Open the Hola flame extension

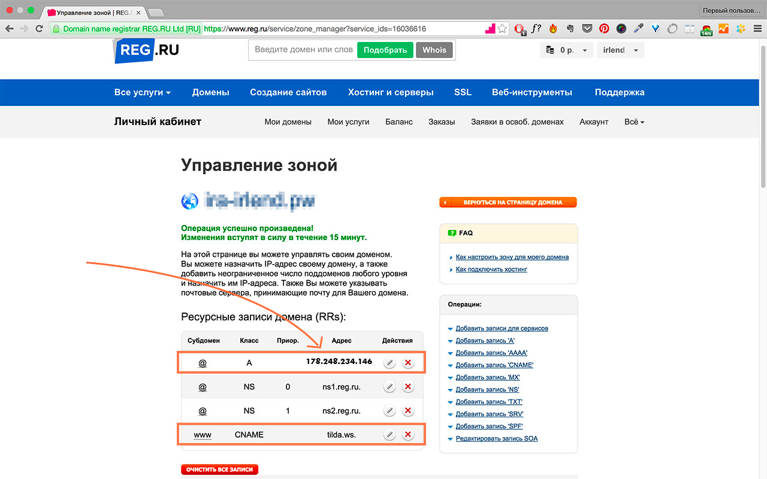pyautogui.click(x=553, y=28)
